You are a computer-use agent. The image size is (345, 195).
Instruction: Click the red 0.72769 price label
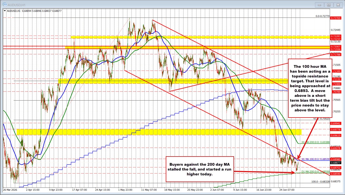click(x=336, y=18)
